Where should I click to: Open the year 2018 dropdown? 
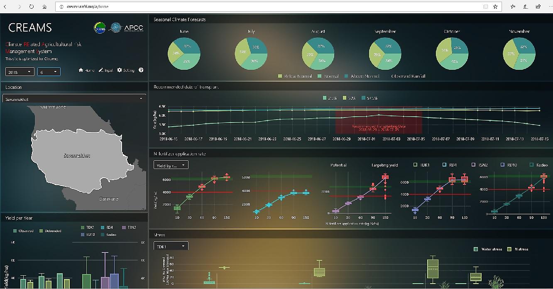pos(20,72)
